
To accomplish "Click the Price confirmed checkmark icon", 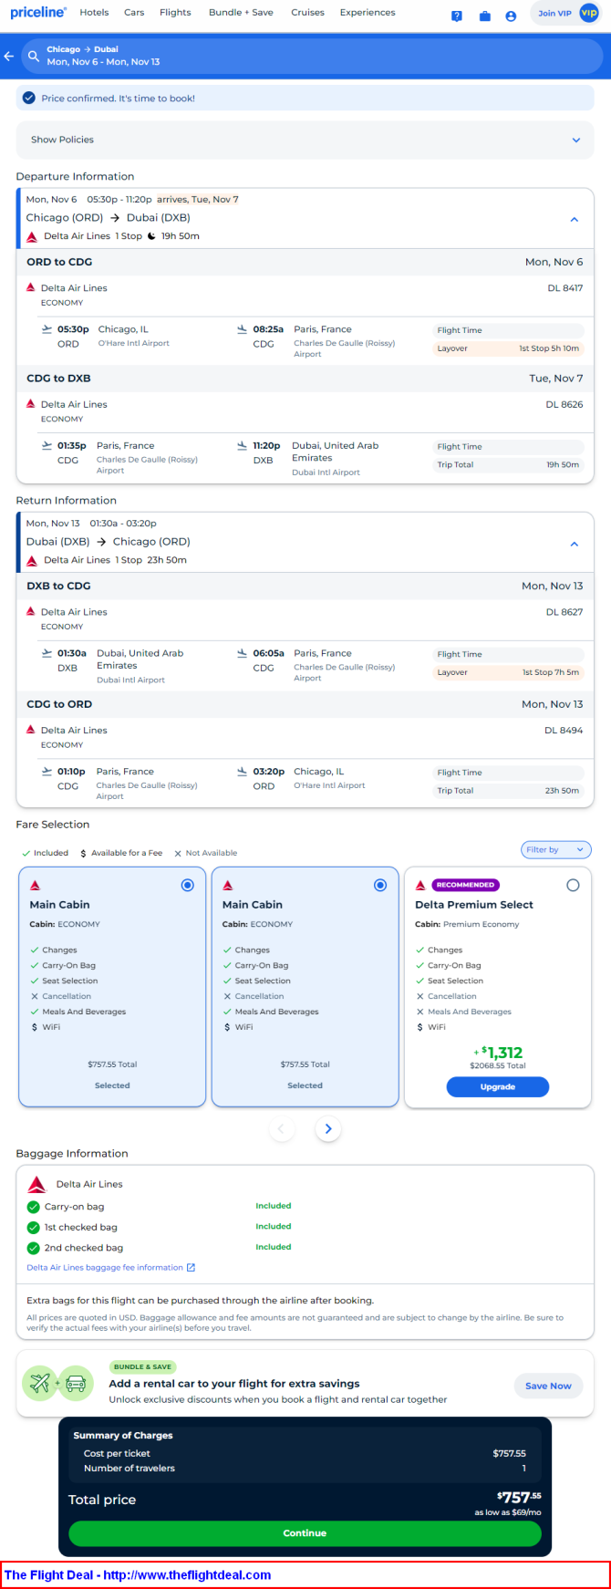I will pos(29,98).
